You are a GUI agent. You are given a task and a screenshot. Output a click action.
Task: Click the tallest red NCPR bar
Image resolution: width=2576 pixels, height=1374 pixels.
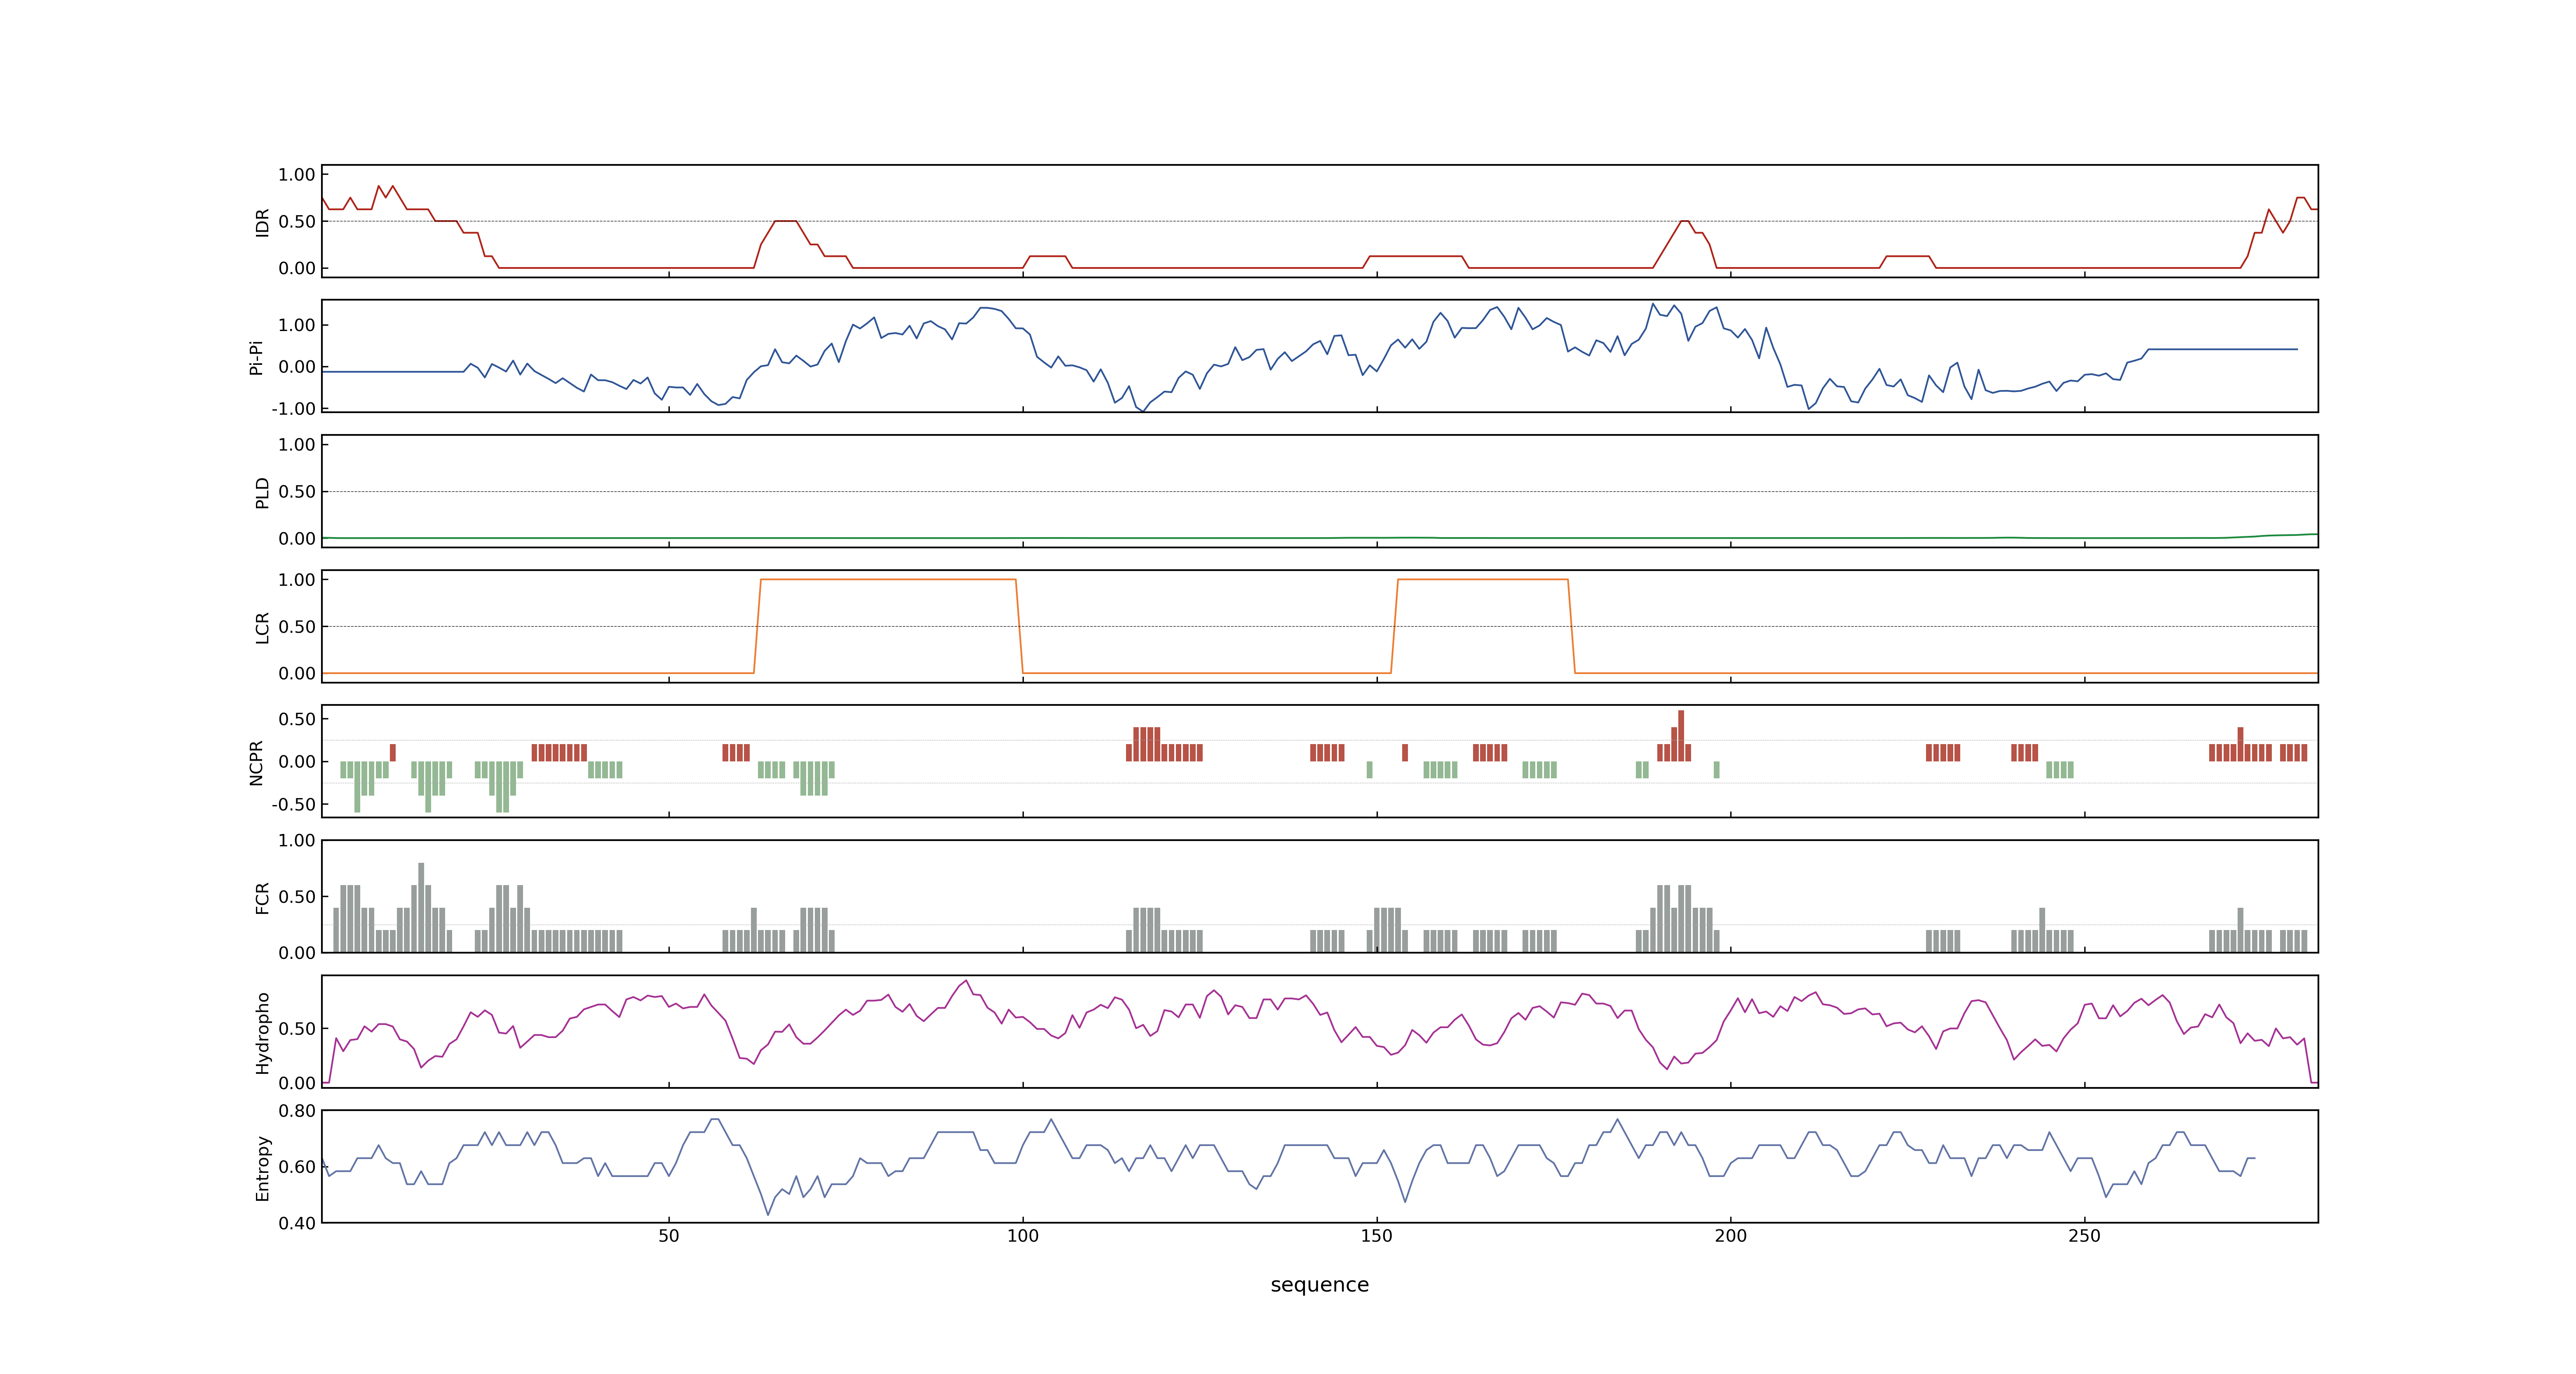pyautogui.click(x=1681, y=735)
